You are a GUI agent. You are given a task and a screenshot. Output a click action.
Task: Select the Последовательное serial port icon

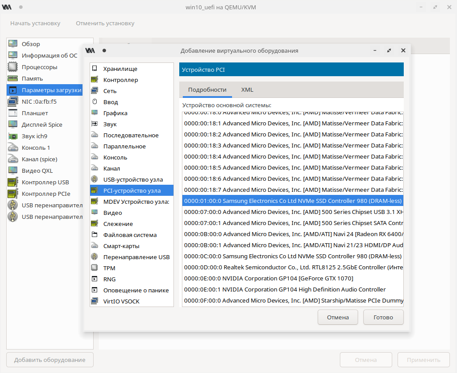pos(95,135)
